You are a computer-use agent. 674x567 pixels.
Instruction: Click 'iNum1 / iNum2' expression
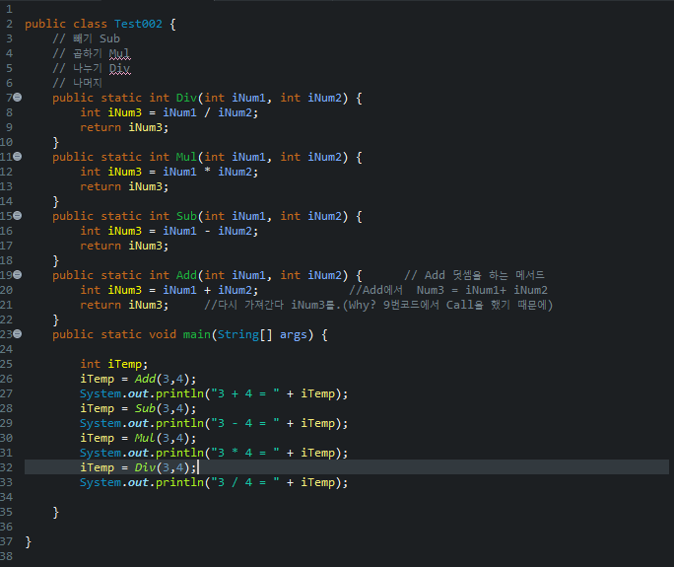click(208, 112)
